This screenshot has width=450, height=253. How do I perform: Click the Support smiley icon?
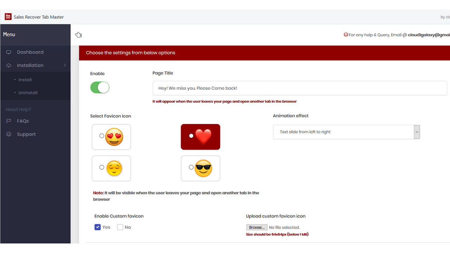pyautogui.click(x=9, y=134)
